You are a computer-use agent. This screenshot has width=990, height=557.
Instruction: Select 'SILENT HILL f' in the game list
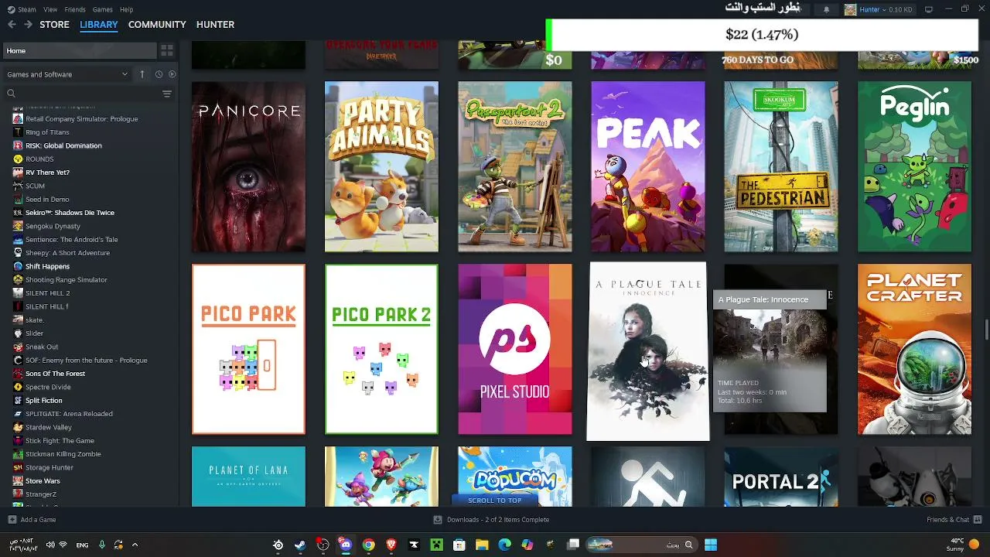(46, 306)
